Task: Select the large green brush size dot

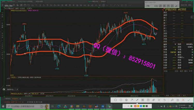Action: [x=131, y=106]
